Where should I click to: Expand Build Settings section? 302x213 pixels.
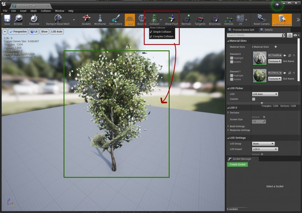(228, 126)
